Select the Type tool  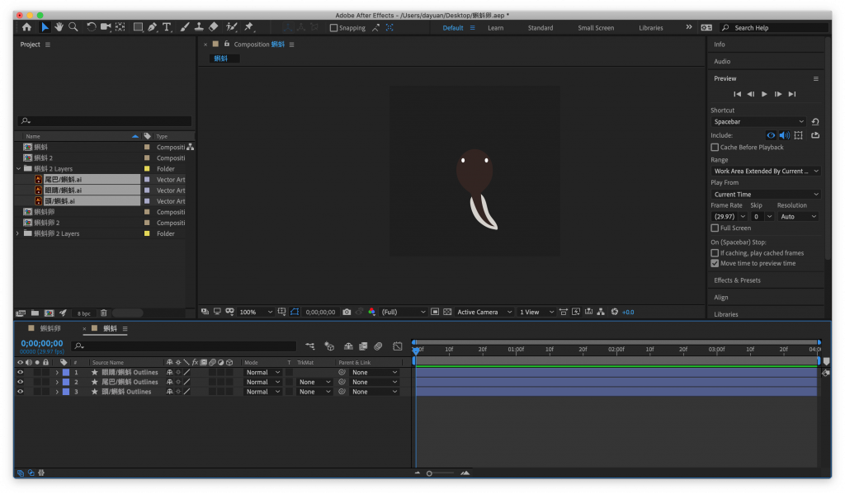167,27
